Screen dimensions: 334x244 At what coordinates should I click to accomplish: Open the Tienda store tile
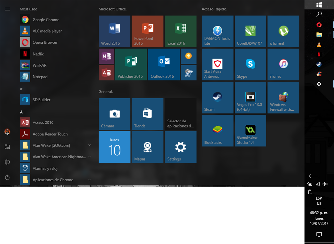point(148,114)
